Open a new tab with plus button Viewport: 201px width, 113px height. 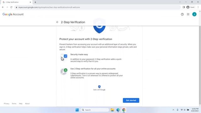(35, 2)
